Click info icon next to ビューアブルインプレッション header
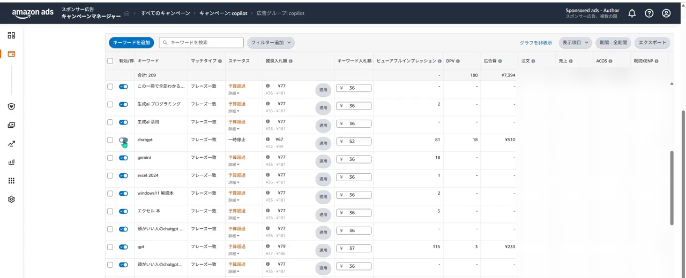 tap(439, 61)
